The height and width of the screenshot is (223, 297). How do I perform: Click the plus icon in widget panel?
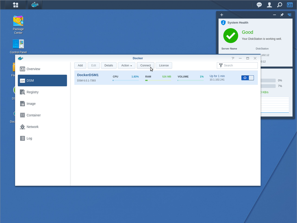pyautogui.click(x=222, y=15)
